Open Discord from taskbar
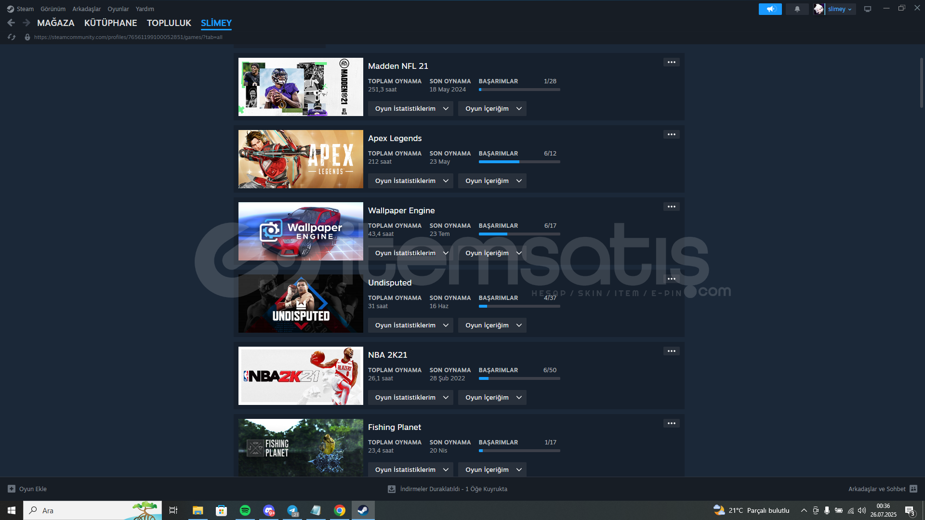The width and height of the screenshot is (925, 520). pos(268,510)
